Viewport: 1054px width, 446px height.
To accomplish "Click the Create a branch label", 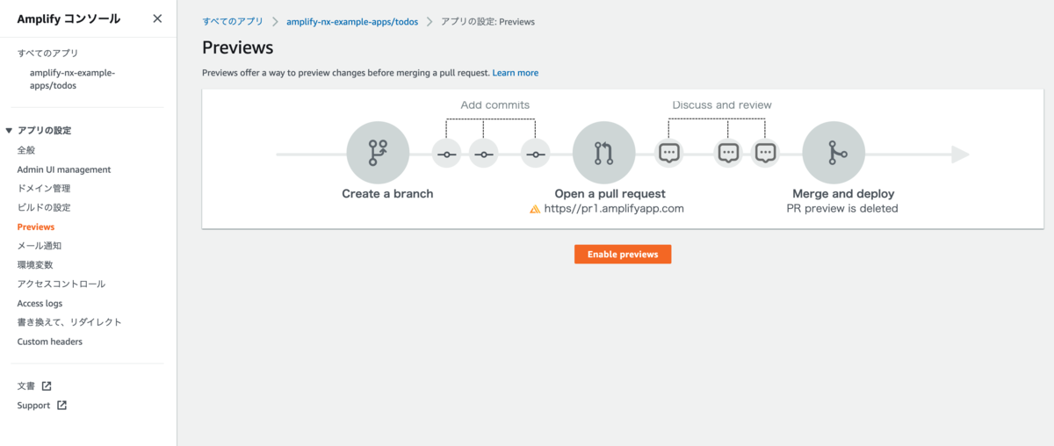I will [387, 193].
